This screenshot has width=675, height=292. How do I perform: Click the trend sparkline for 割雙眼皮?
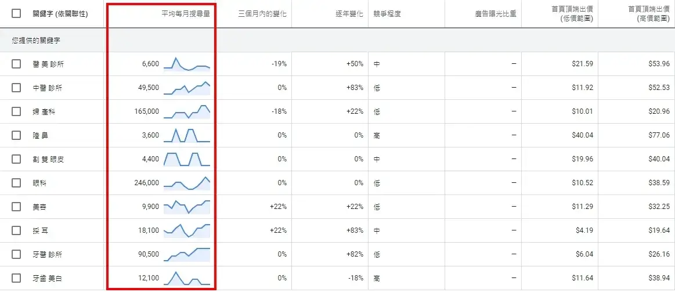(x=186, y=159)
